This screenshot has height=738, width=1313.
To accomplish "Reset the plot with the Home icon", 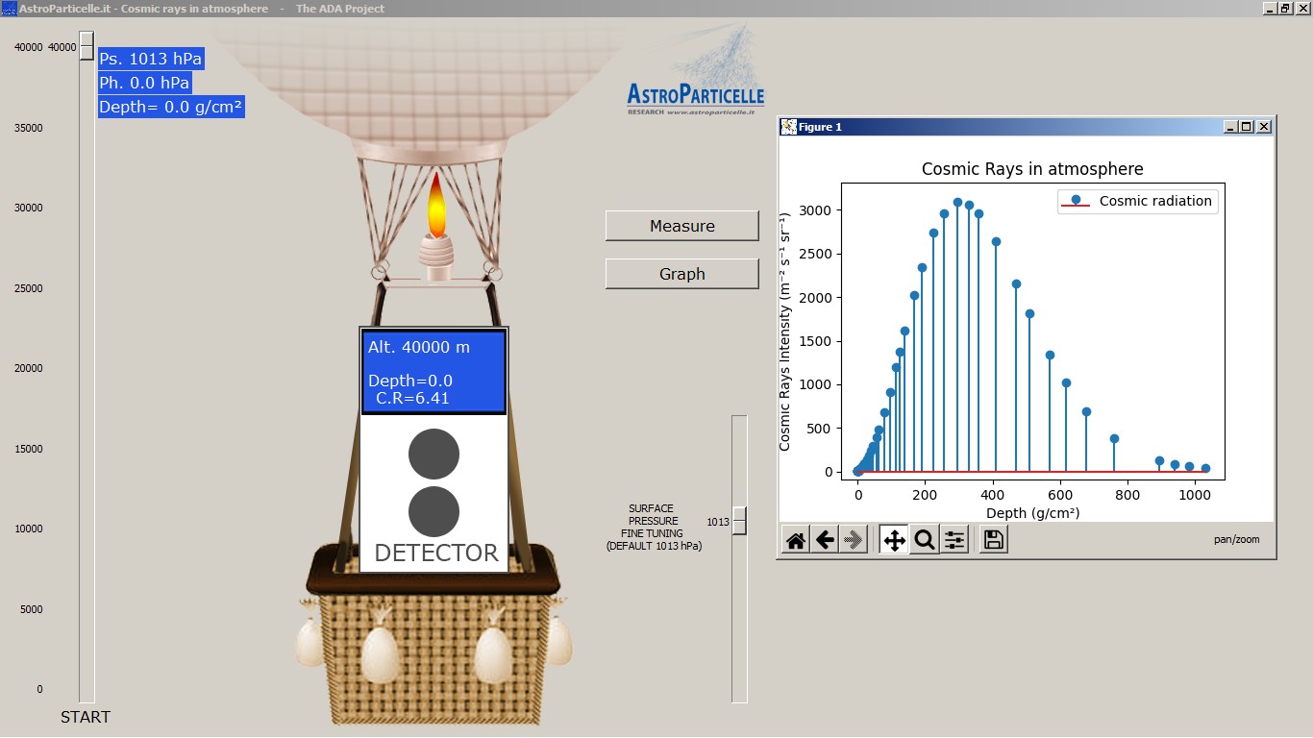I will [x=796, y=540].
